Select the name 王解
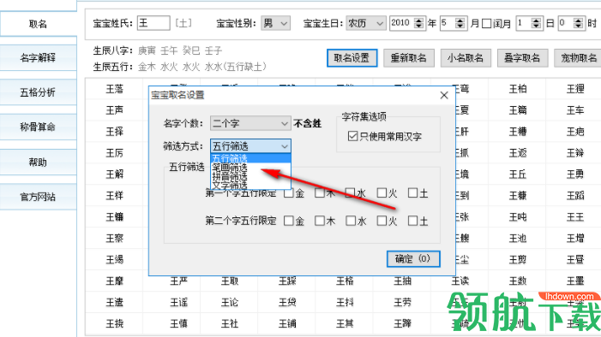The image size is (601, 337). [x=115, y=174]
